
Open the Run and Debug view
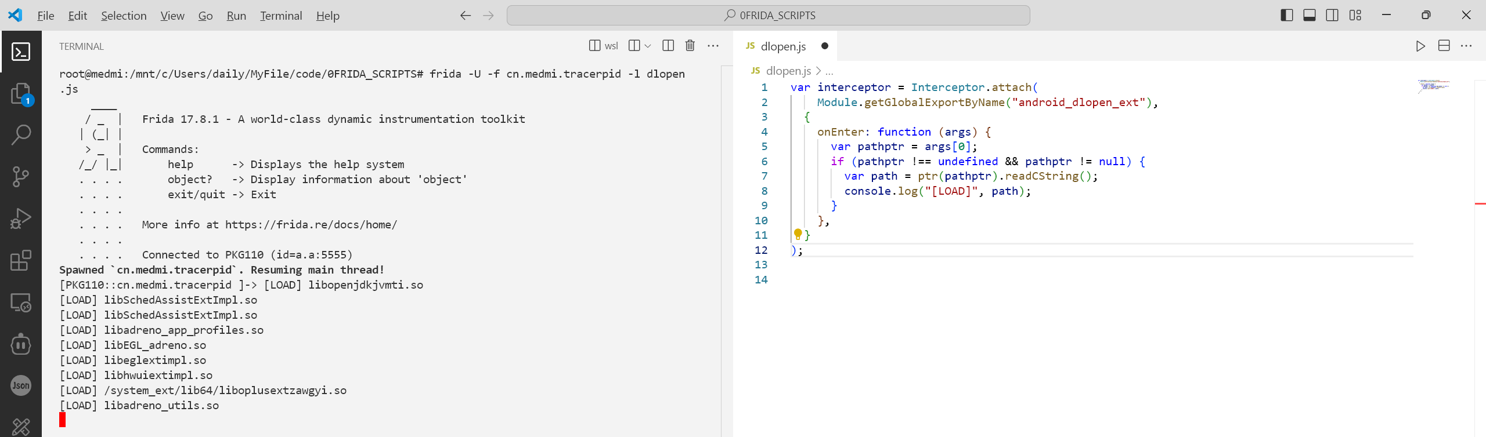point(21,218)
